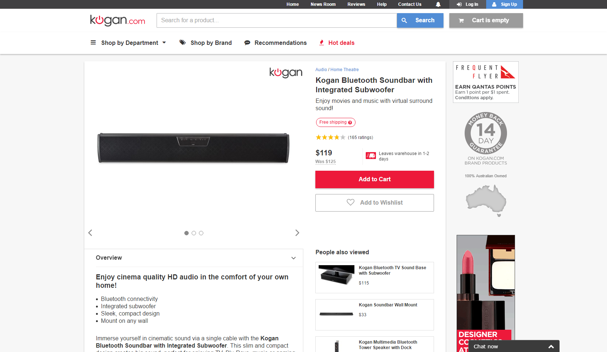Click the heart icon on Add to Wishlist
607x352 pixels.
tap(350, 202)
